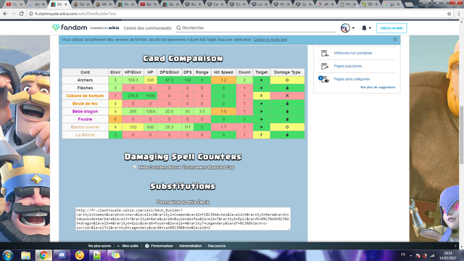Screen dimensions: 464x261
Task: Open the Boule de feu card link
Action: [85, 104]
